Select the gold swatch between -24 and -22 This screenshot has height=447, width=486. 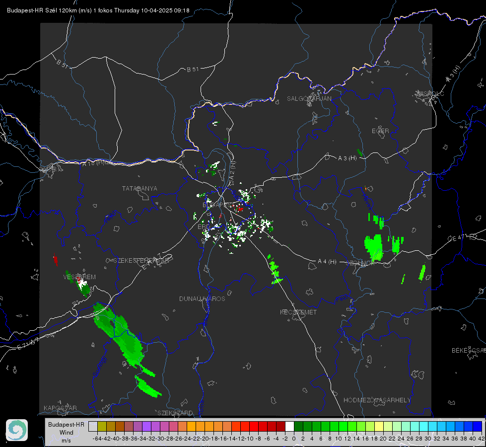coord(191,426)
